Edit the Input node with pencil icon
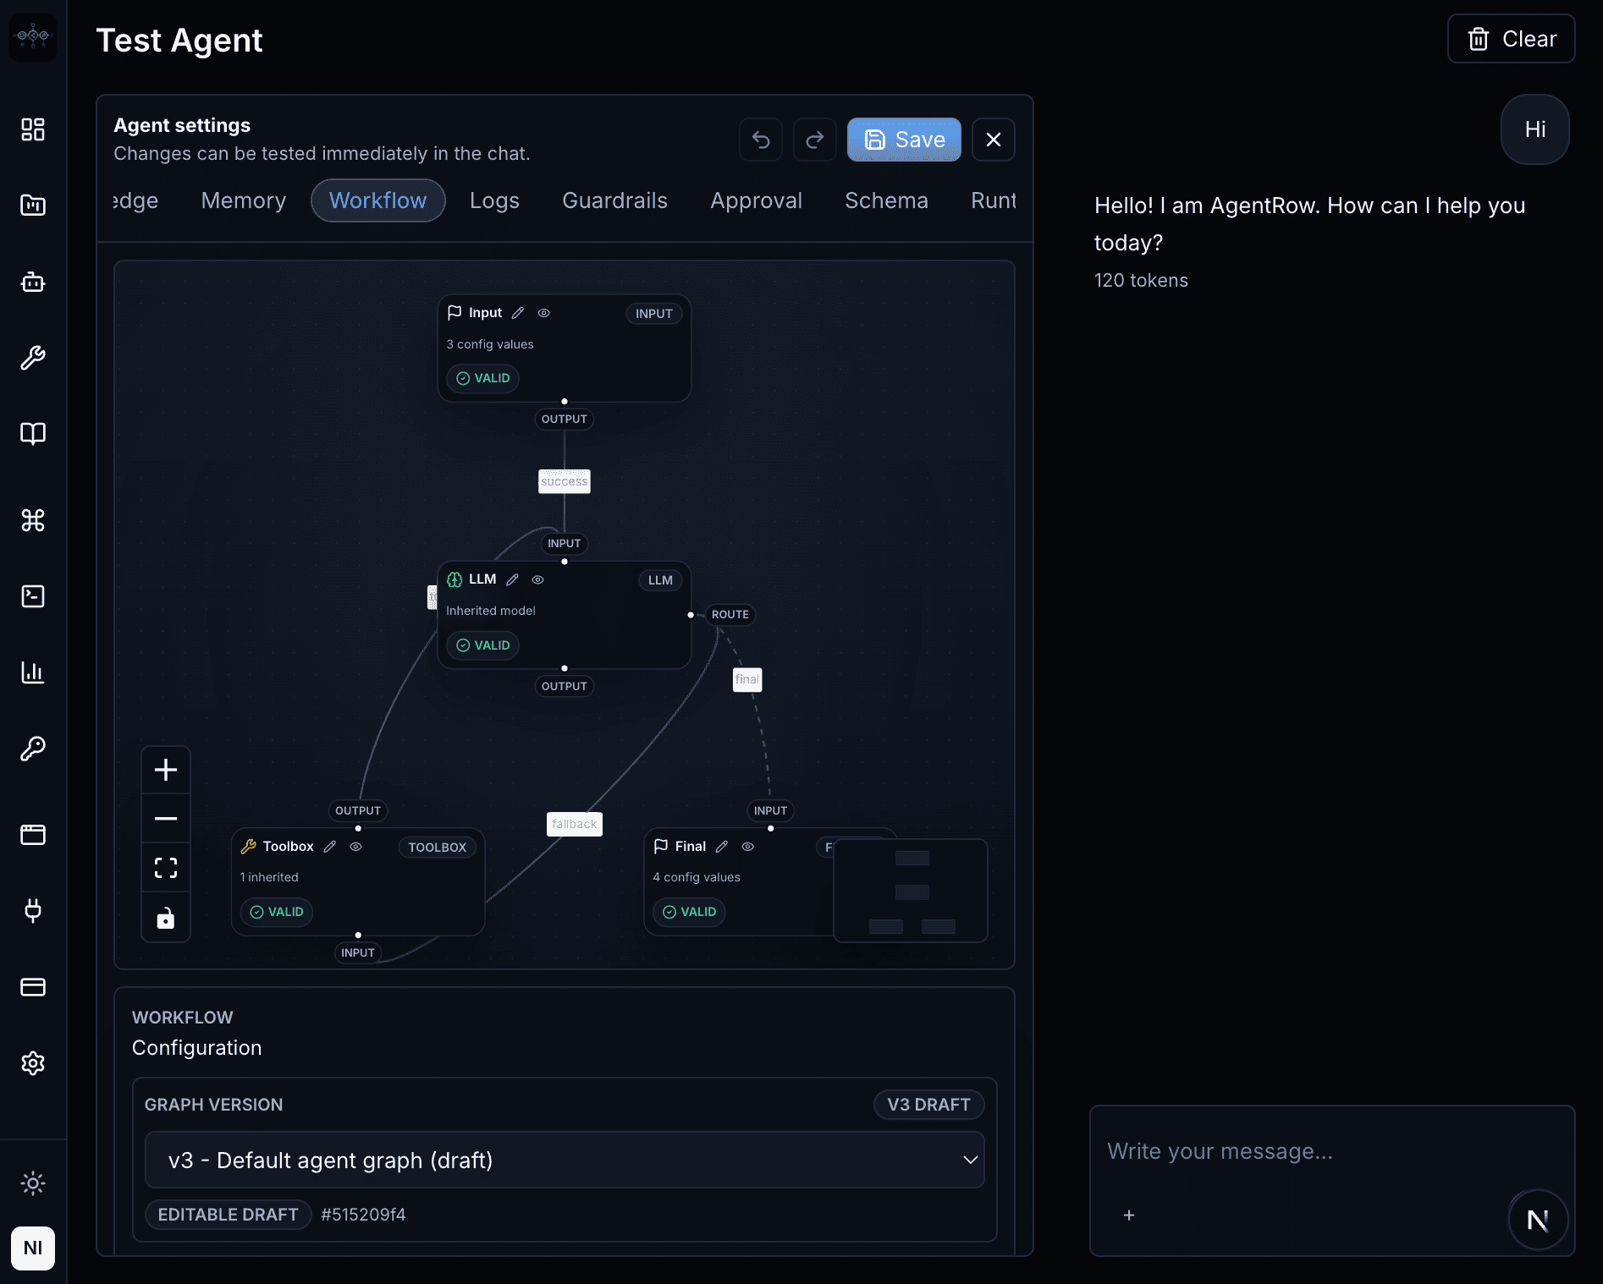Image resolution: width=1603 pixels, height=1284 pixels. tap(518, 313)
